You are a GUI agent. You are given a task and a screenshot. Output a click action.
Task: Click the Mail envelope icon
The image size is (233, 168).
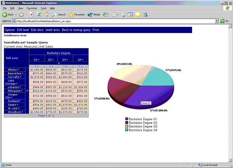point(114,14)
